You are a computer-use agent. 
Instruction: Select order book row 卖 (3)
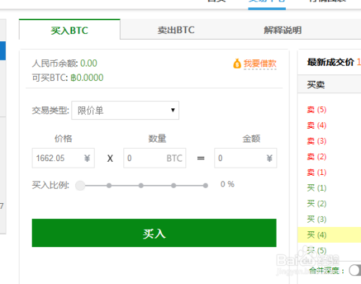point(329,141)
